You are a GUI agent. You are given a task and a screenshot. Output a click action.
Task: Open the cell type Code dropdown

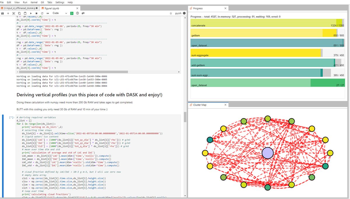click(x=60, y=13)
